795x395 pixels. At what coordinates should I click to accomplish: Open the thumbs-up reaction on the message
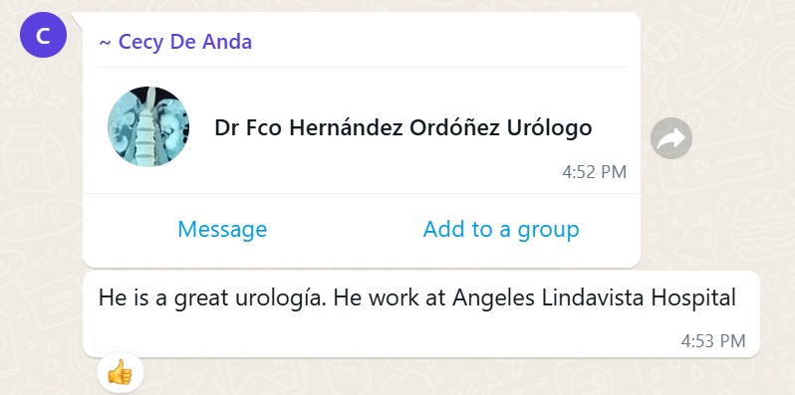(x=121, y=375)
